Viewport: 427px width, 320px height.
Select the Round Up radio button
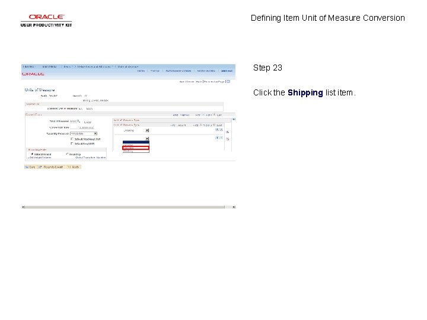(x=67, y=154)
